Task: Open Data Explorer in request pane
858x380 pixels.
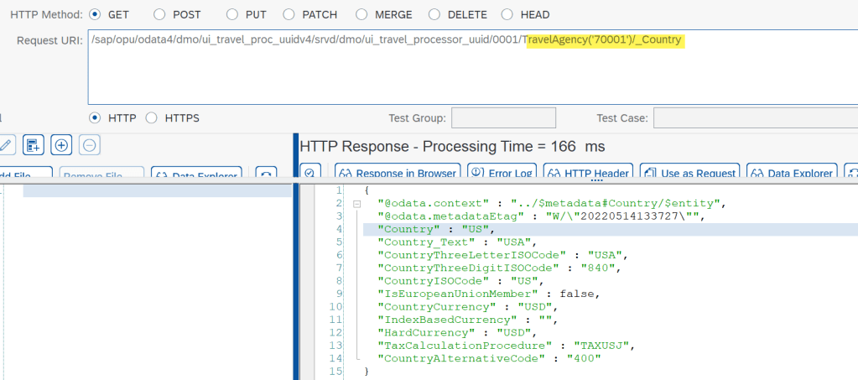Action: tap(195, 174)
